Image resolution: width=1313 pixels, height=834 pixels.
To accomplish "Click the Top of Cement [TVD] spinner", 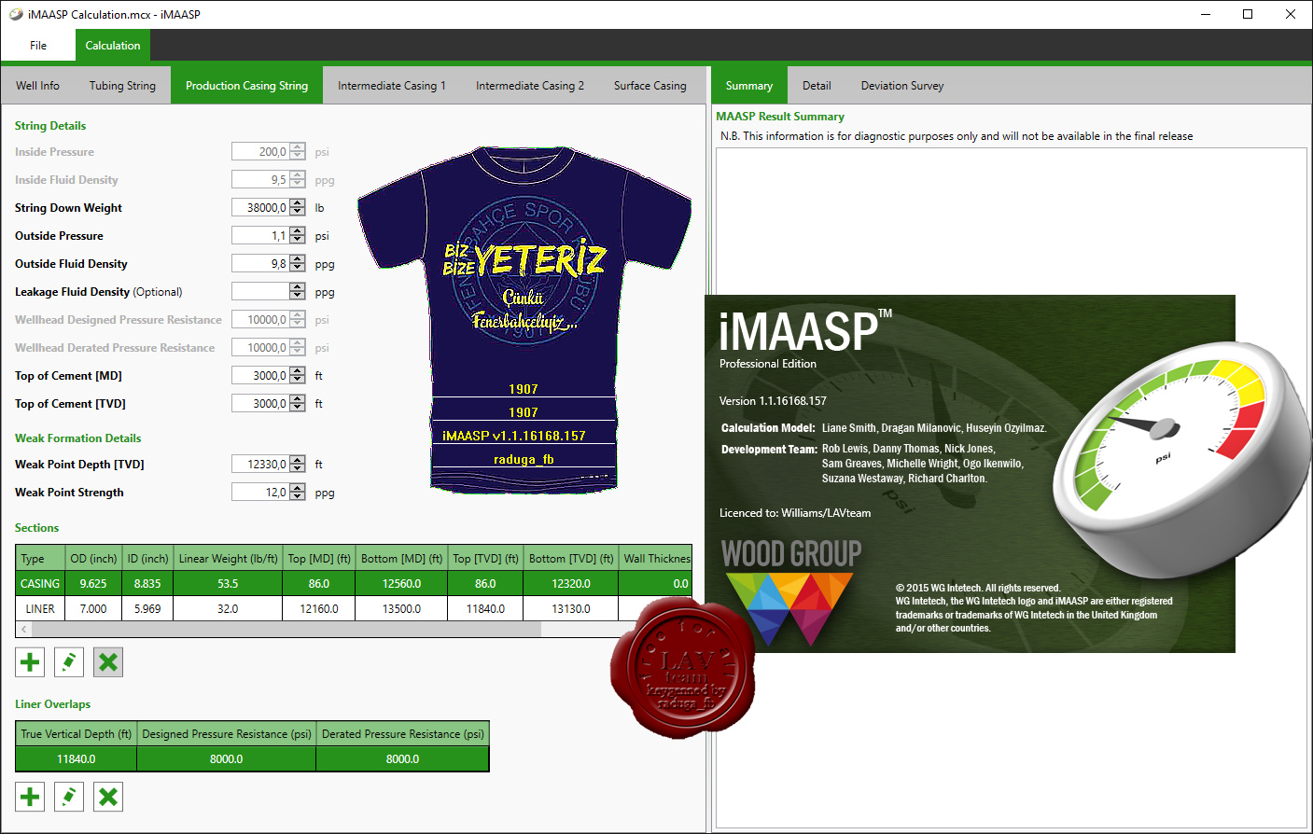I will [x=298, y=404].
